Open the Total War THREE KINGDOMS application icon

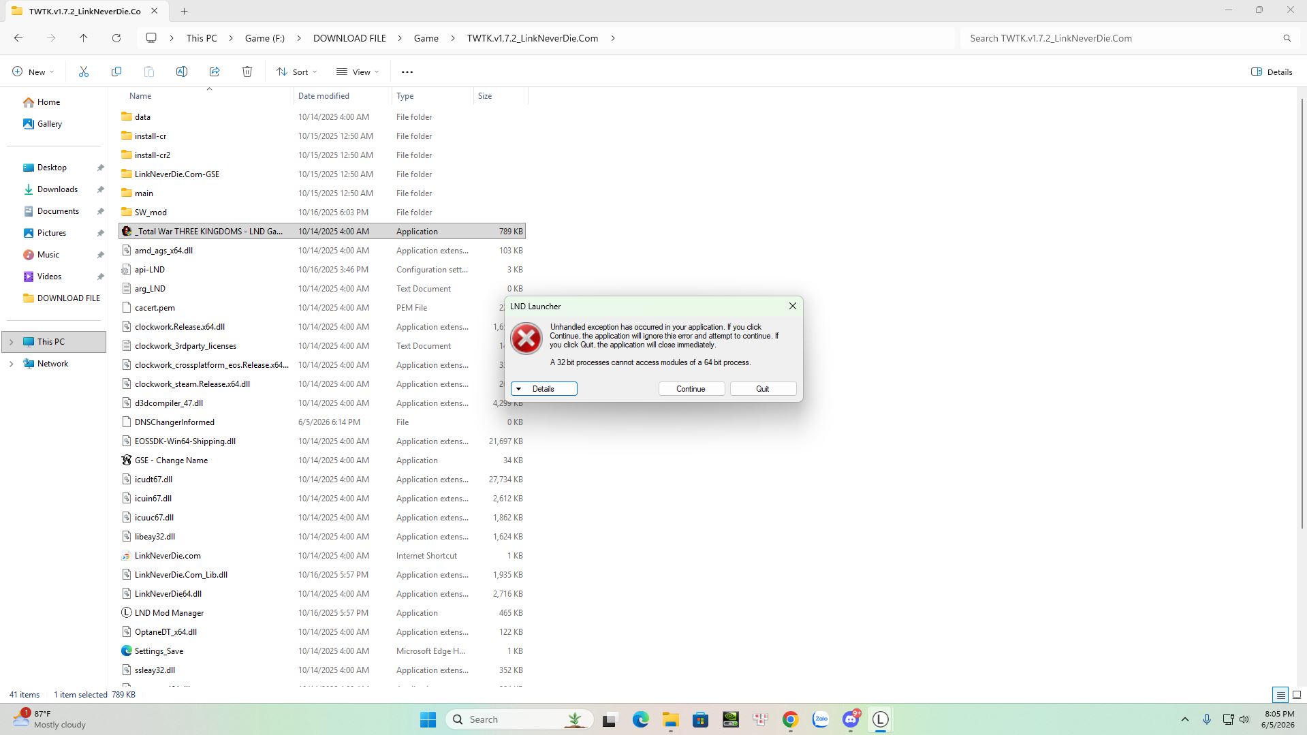point(126,232)
